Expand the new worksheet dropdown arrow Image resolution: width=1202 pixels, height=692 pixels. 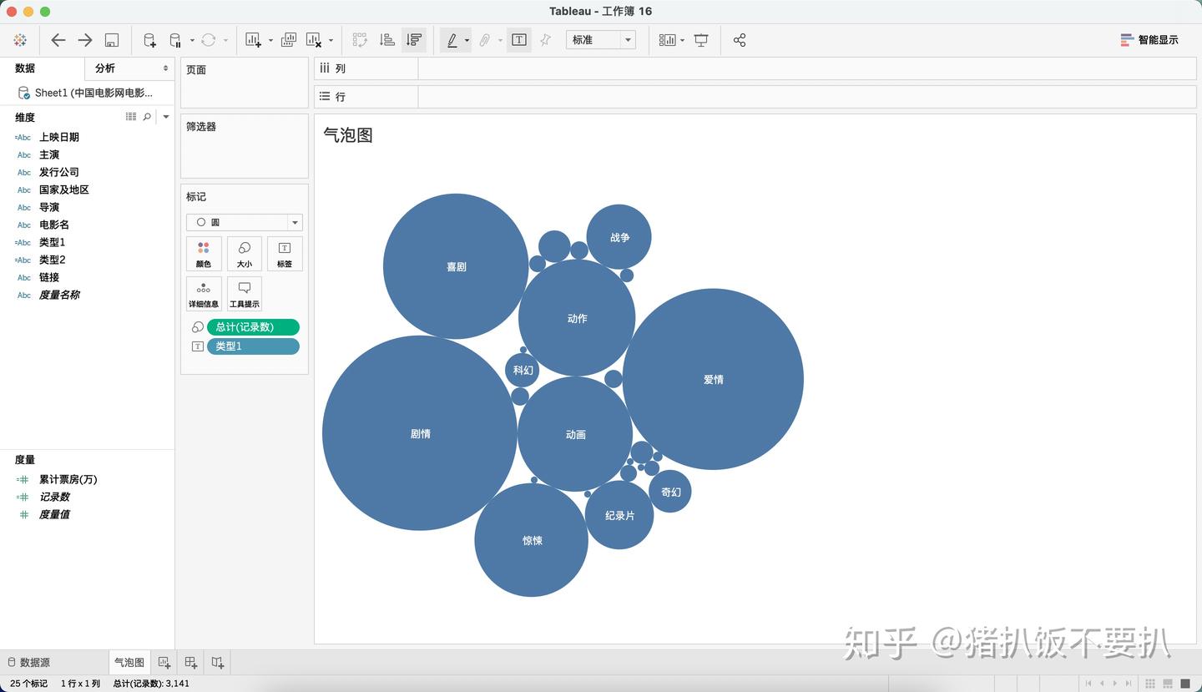(x=270, y=40)
